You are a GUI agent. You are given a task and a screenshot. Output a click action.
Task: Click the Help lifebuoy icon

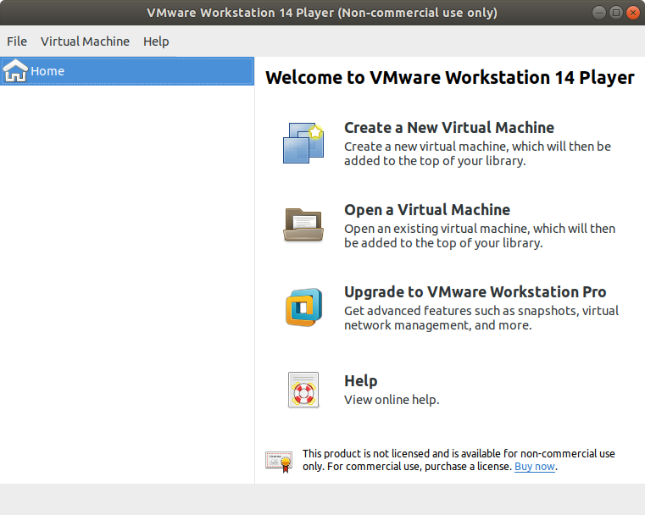[x=303, y=390]
